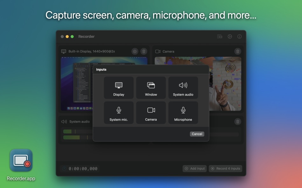Click the recording timer display
The width and height of the screenshot is (302, 188).
pyautogui.click(x=79, y=168)
